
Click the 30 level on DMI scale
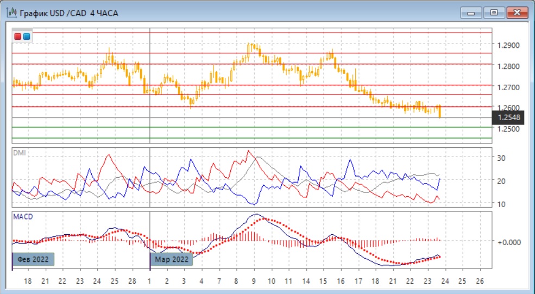(502, 158)
